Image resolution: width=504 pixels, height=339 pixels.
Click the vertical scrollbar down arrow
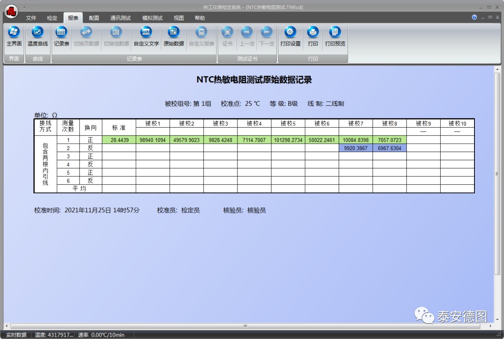(497, 320)
